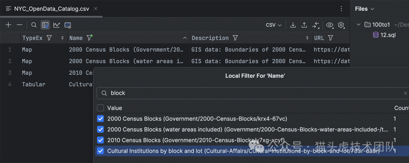Viewport: 409px width, 163px height.
Task: Toggle the select-all Value checkbox
Action: tap(100, 108)
